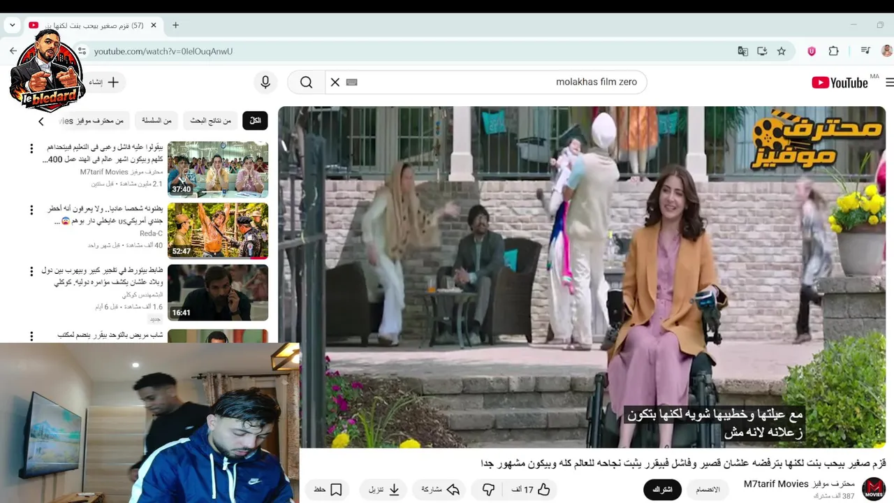Open the M7tarif Movies channel name link

pyautogui.click(x=799, y=484)
